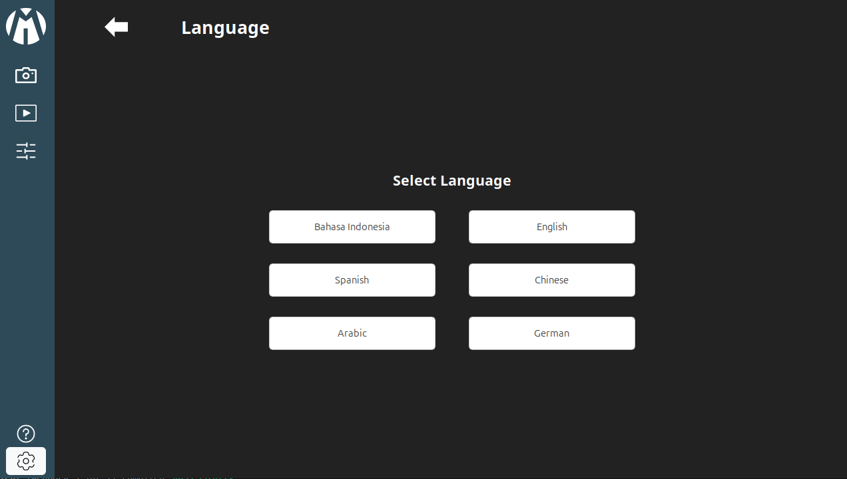The width and height of the screenshot is (847, 479).
Task: Click the M logo at top of sidebar
Action: coord(26,27)
